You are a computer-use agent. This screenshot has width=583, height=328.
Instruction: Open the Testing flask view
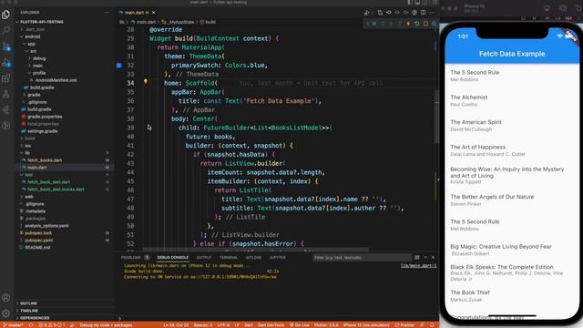6,94
